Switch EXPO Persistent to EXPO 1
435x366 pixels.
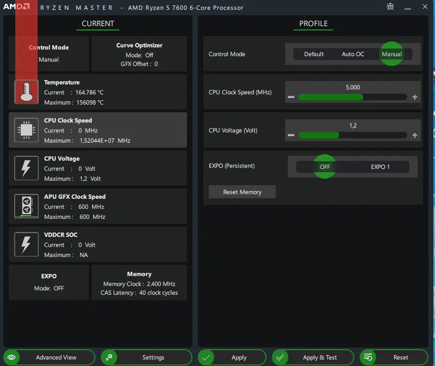380,167
